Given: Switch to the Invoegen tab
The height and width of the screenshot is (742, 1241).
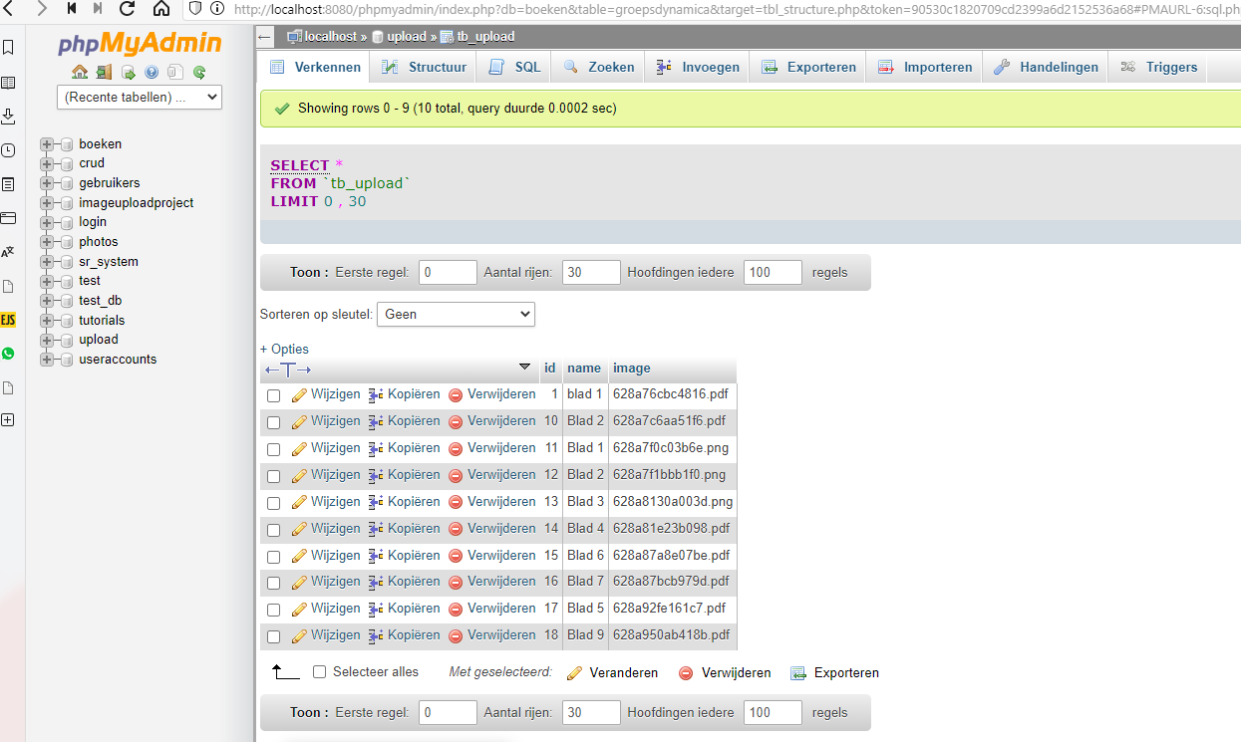Looking at the screenshot, I should pos(698,67).
